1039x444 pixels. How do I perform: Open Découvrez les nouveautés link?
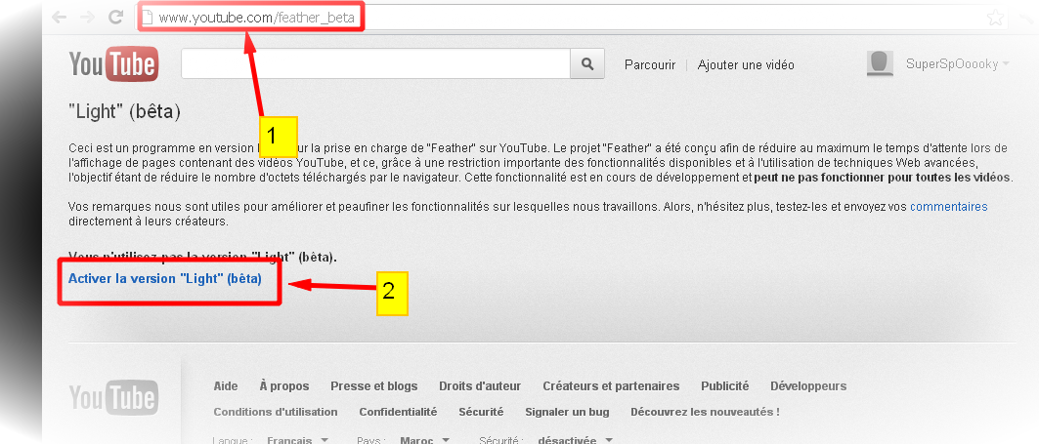705,412
